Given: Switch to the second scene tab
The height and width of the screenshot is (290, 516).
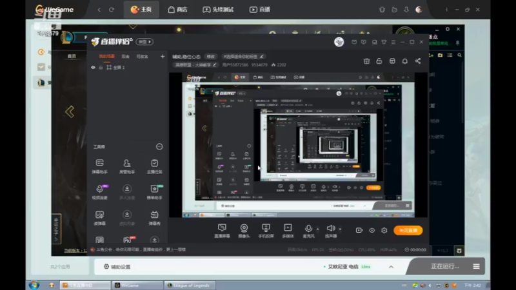Looking at the screenshot, I should click(x=125, y=57).
